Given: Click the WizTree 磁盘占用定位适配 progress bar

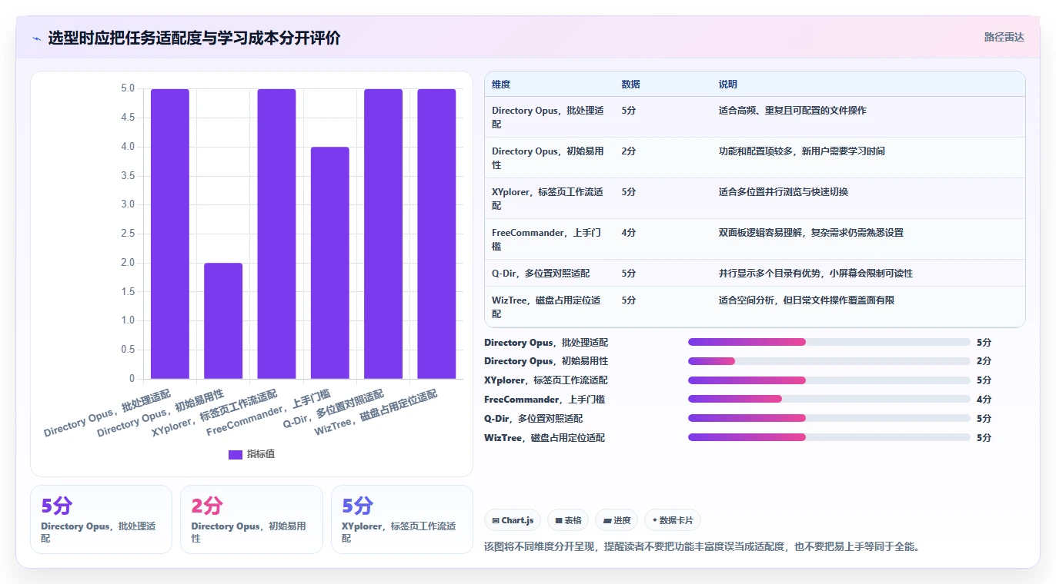Looking at the screenshot, I should (829, 438).
